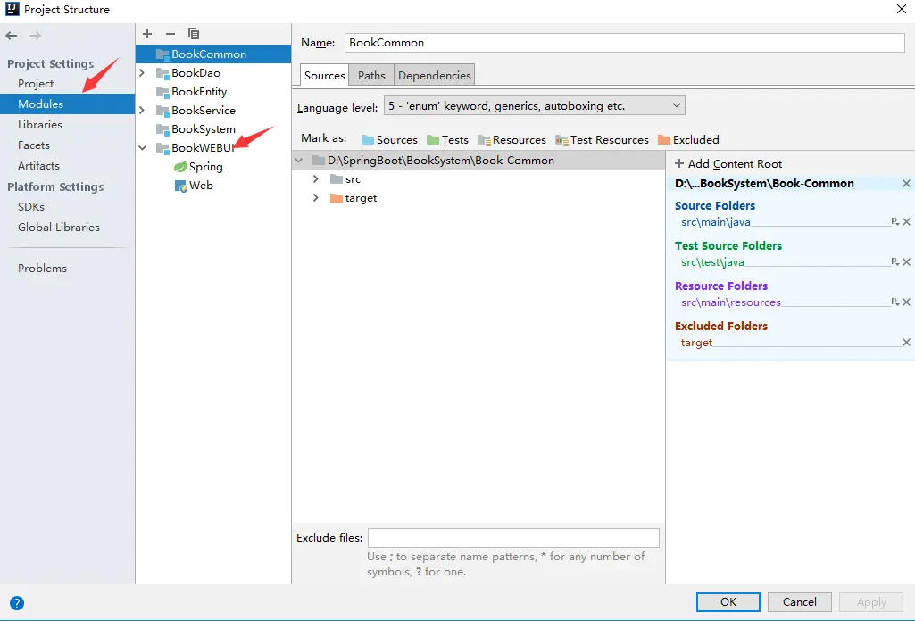Select the src folder row

(x=478, y=179)
